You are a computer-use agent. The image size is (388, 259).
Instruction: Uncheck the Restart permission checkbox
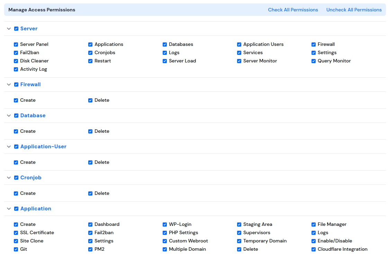(90, 61)
